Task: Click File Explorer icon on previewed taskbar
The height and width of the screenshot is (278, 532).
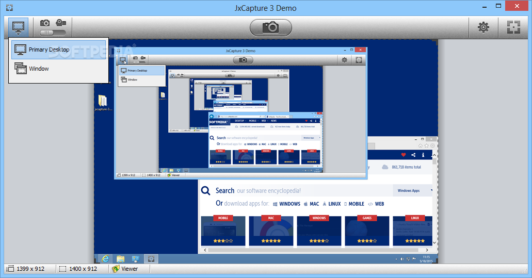Action: [x=120, y=259]
